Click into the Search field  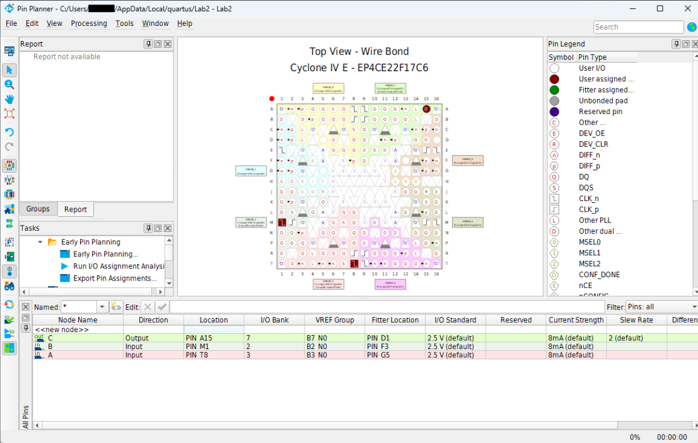(638, 27)
